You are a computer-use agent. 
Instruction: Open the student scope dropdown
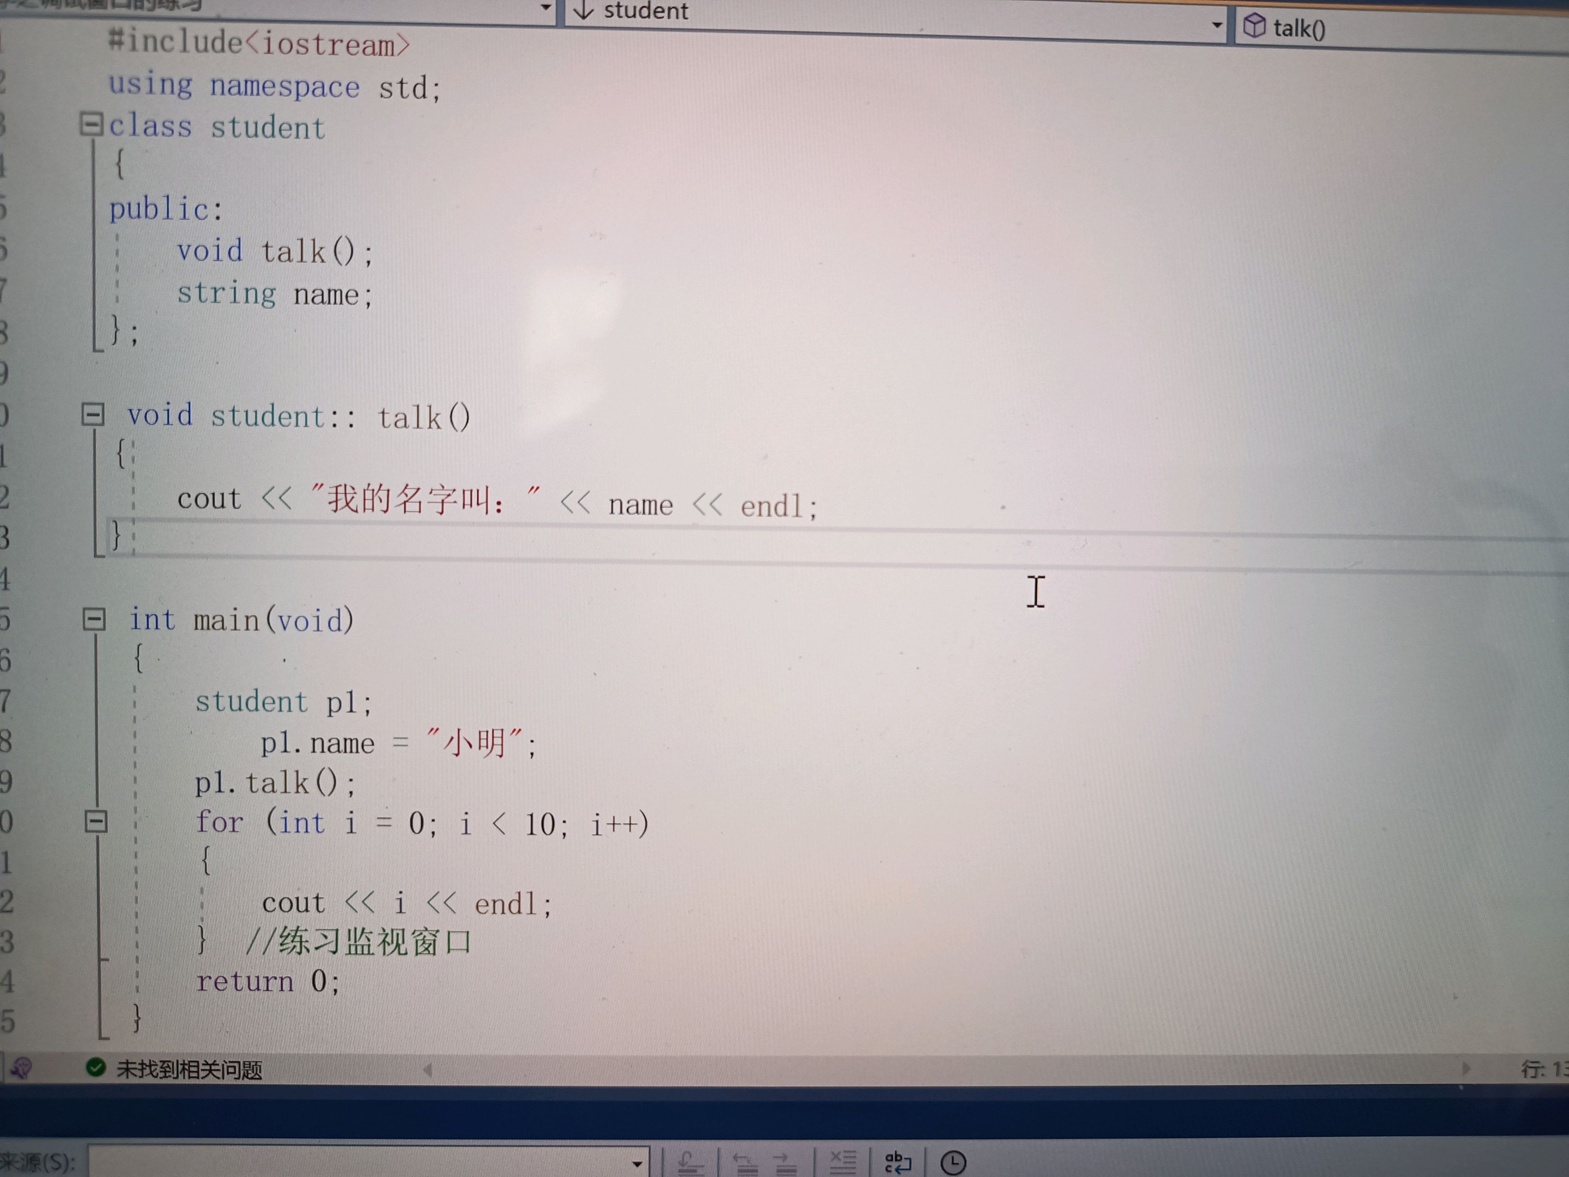point(1216,24)
